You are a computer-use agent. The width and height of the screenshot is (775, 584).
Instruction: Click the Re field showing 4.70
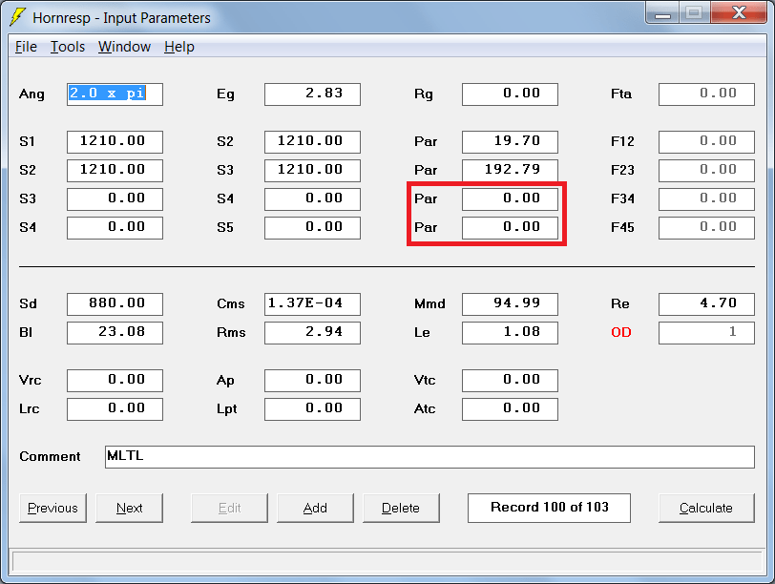707,303
